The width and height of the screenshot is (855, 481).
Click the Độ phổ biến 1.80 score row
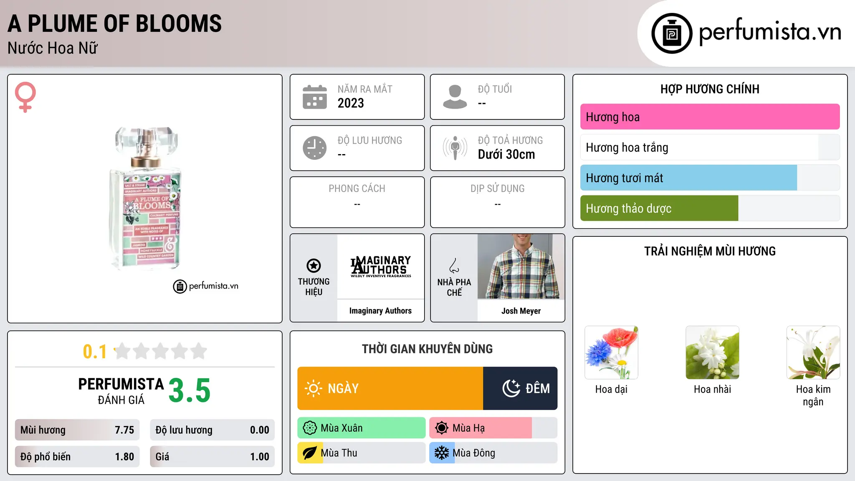click(77, 457)
